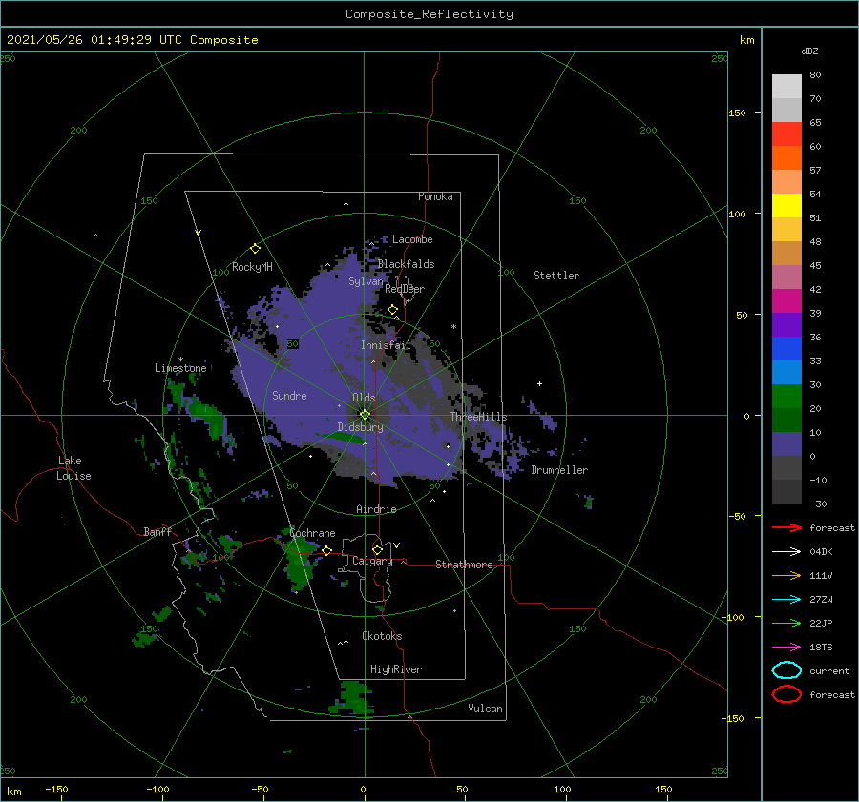The height and width of the screenshot is (802, 859).
Task: Click the Okotoks label
Action: point(383,636)
